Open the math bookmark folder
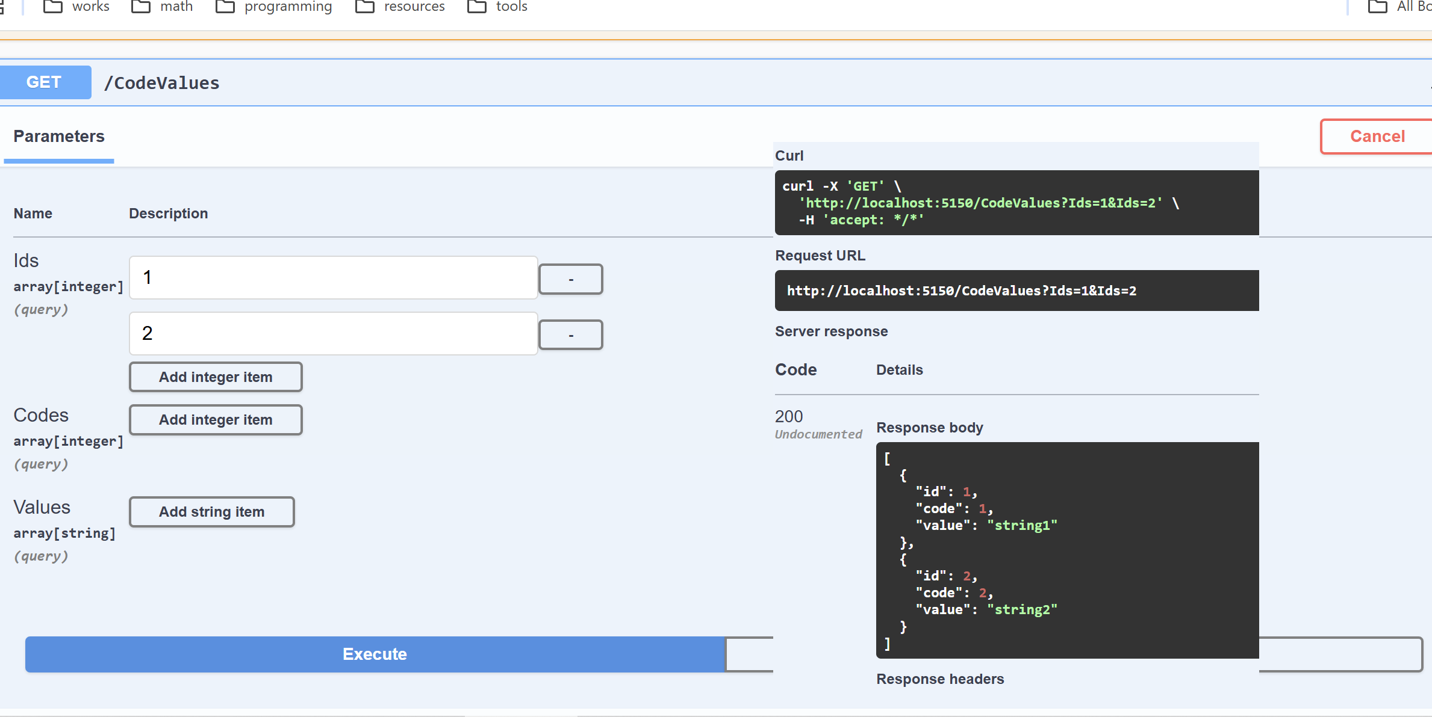This screenshot has width=1432, height=717. (x=163, y=7)
